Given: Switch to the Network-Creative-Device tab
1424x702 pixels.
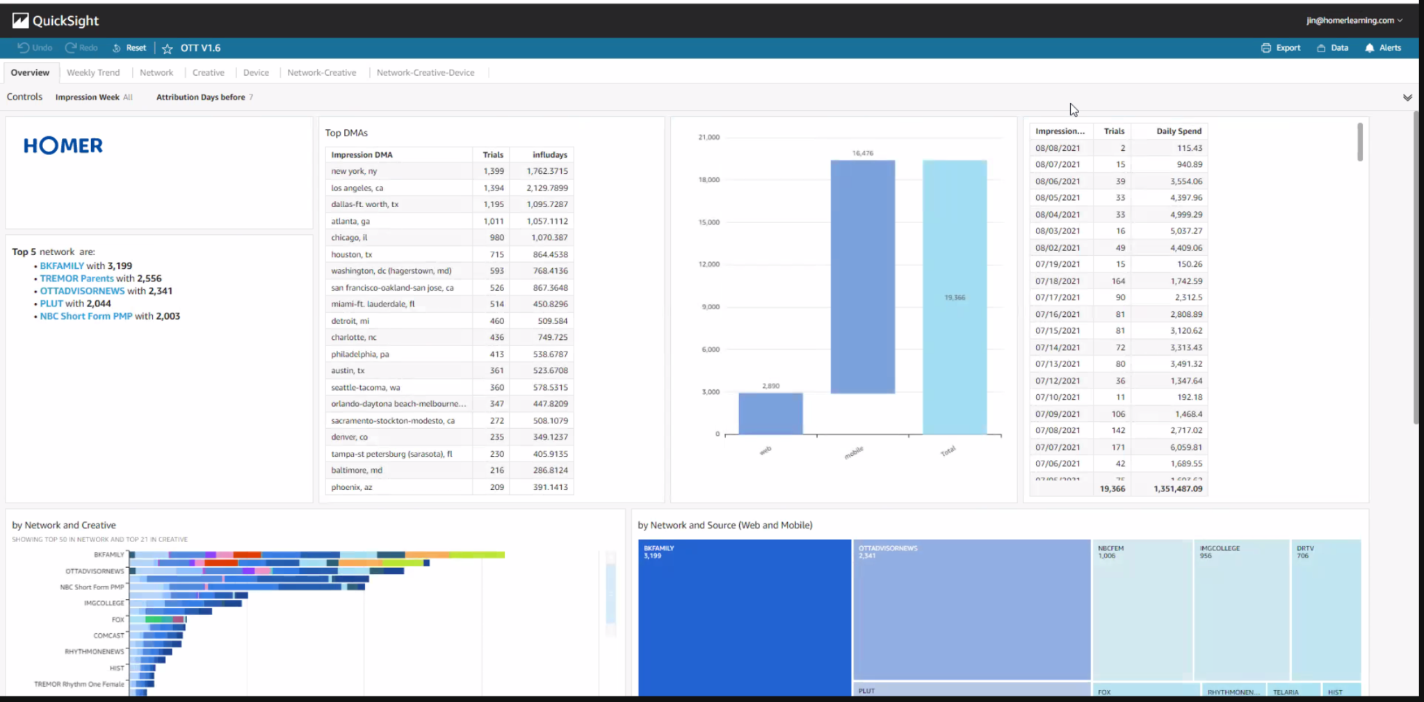Looking at the screenshot, I should [x=426, y=72].
